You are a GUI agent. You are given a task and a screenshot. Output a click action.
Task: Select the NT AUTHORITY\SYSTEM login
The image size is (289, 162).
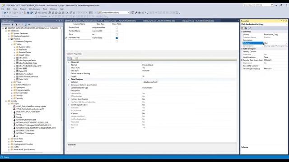[26, 120]
